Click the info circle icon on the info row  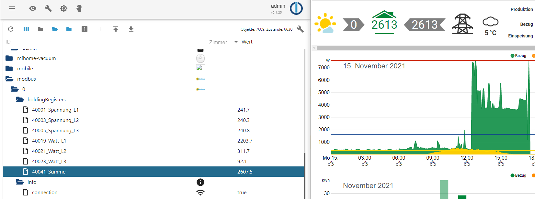tap(200, 182)
